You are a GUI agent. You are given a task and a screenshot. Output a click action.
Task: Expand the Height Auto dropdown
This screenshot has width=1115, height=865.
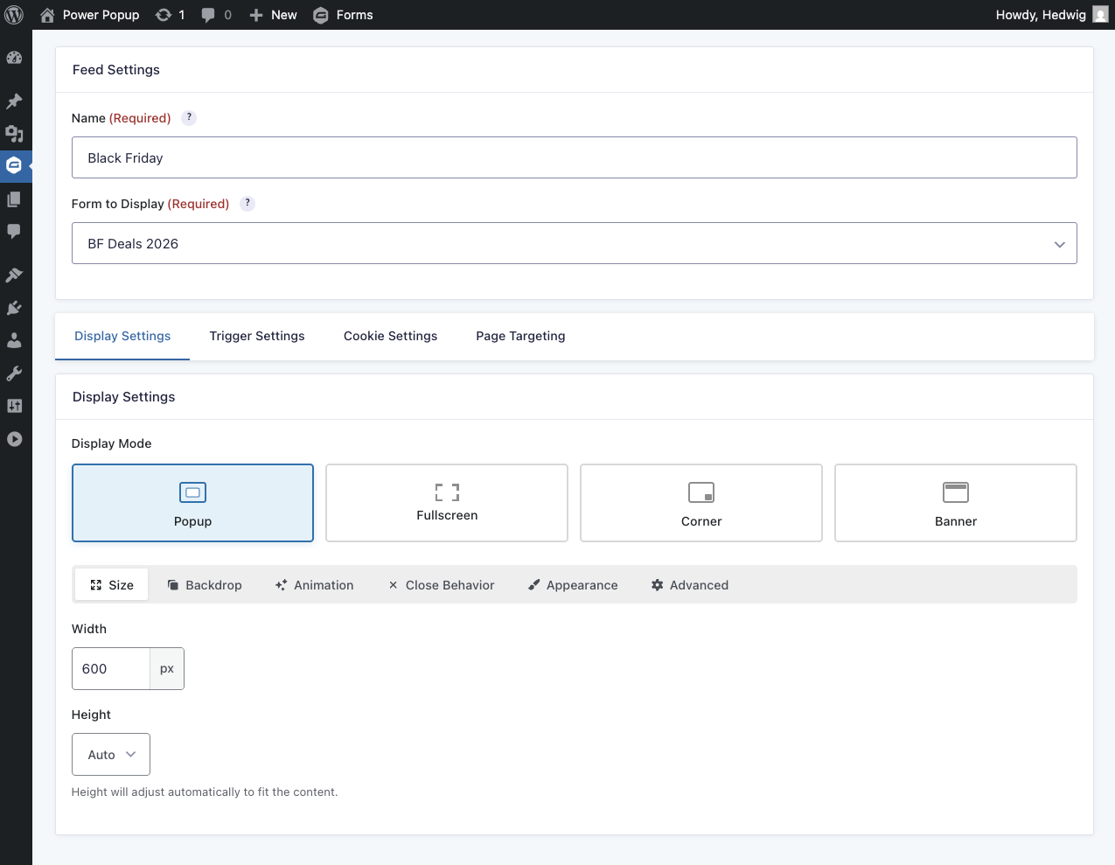(x=111, y=755)
